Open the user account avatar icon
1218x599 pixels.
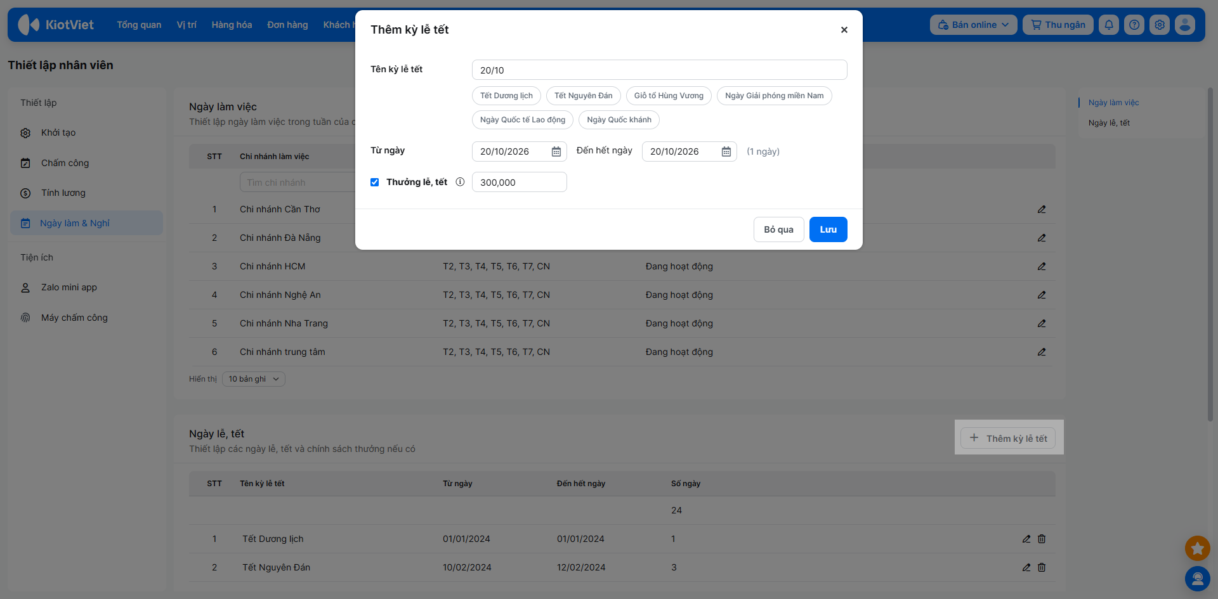pyautogui.click(x=1185, y=25)
